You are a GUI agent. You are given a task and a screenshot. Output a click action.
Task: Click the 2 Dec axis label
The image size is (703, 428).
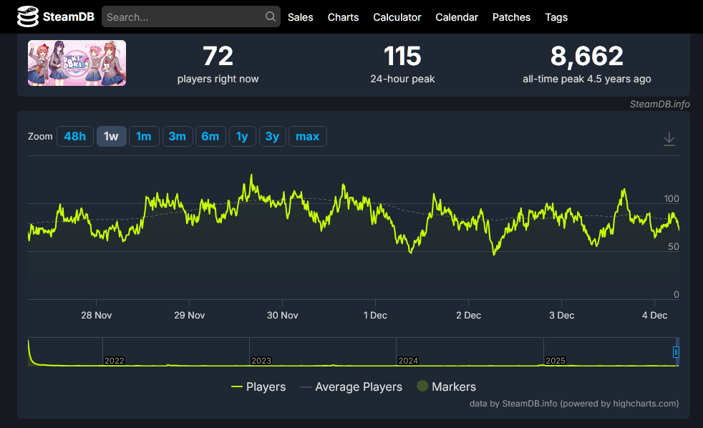(468, 315)
